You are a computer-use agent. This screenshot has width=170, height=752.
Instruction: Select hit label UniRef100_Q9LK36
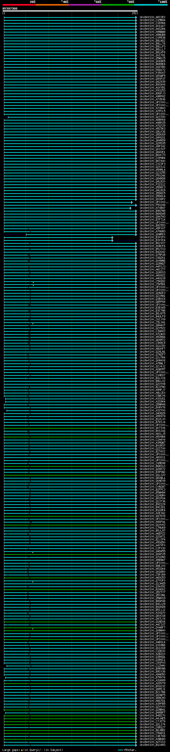[x=152, y=132]
